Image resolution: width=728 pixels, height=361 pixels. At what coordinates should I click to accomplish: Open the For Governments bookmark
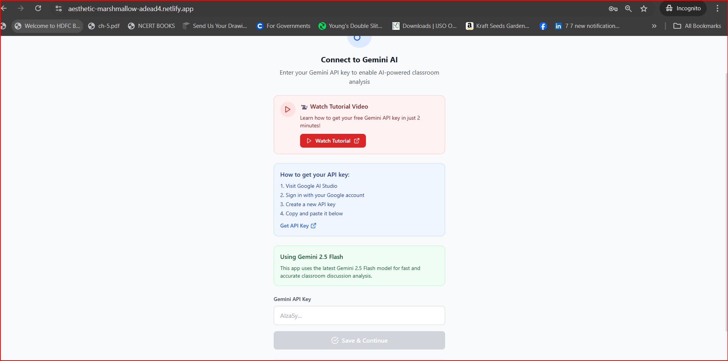[284, 26]
